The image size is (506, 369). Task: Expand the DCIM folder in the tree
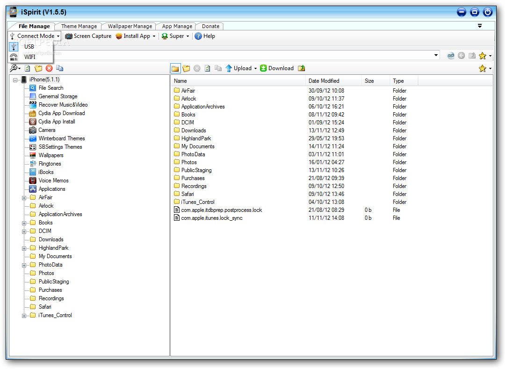pos(24,232)
